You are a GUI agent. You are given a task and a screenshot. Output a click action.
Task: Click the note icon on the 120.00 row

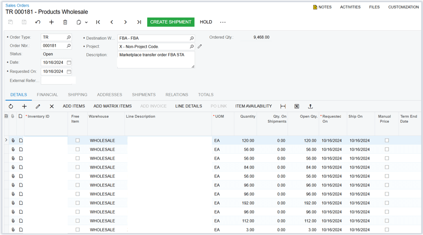21,141
